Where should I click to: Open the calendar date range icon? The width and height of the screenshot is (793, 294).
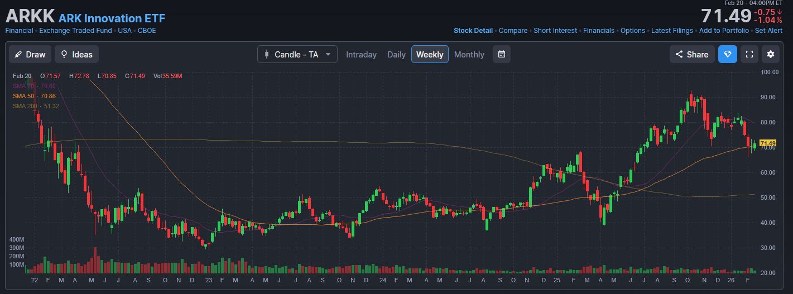click(502, 54)
